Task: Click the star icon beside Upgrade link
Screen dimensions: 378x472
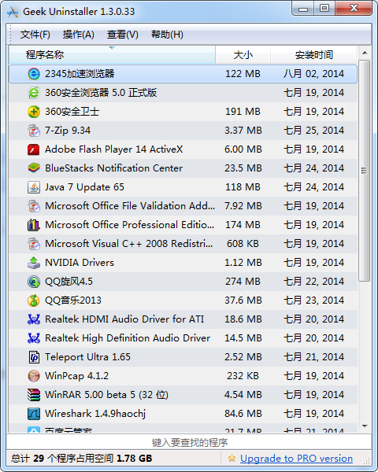Action: [x=232, y=458]
